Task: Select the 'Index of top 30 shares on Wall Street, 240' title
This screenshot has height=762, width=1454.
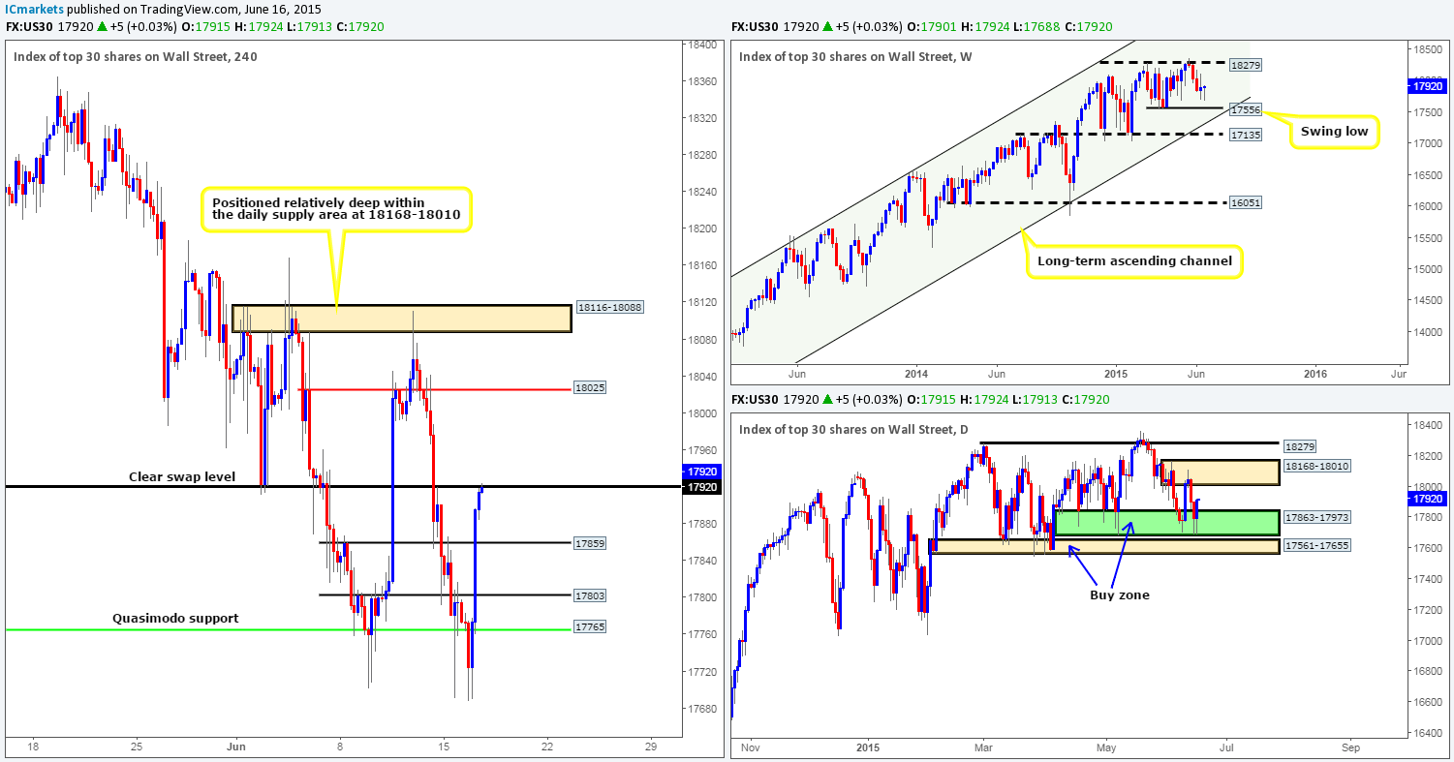Action: click(x=136, y=56)
